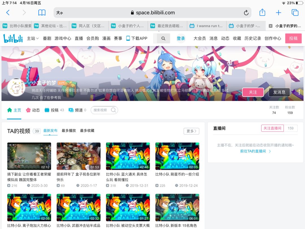Open 创作中心 in the header
The image size is (305, 229).
coord(273,38)
